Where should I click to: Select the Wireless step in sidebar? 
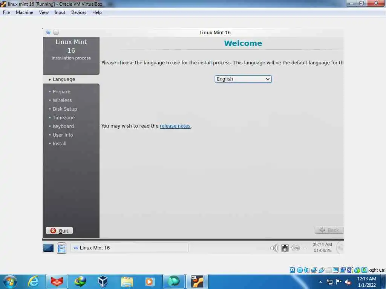pyautogui.click(x=62, y=100)
